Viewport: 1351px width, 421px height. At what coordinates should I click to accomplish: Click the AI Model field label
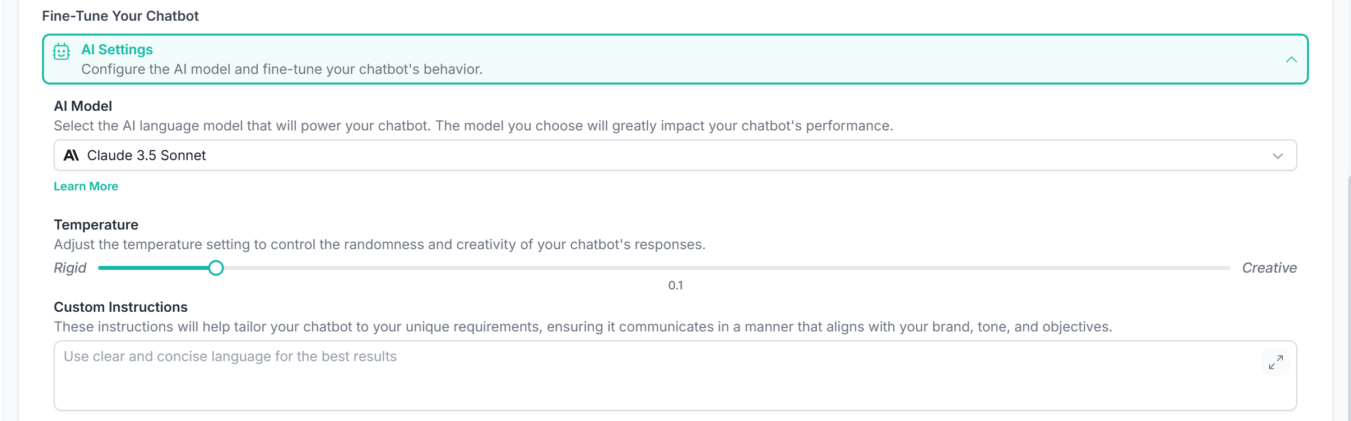83,106
